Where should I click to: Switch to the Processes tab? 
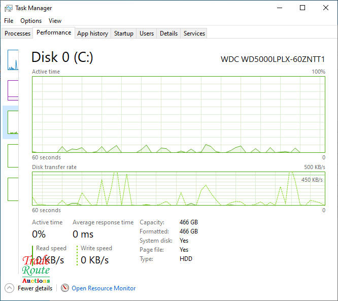click(x=17, y=34)
